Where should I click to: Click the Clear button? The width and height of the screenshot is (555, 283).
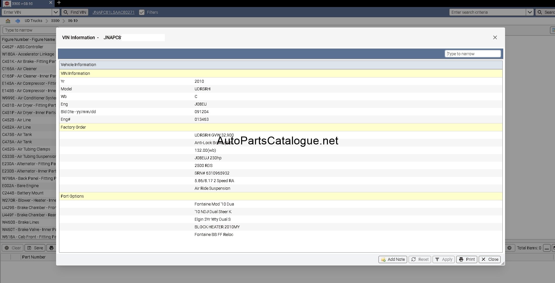(13, 248)
